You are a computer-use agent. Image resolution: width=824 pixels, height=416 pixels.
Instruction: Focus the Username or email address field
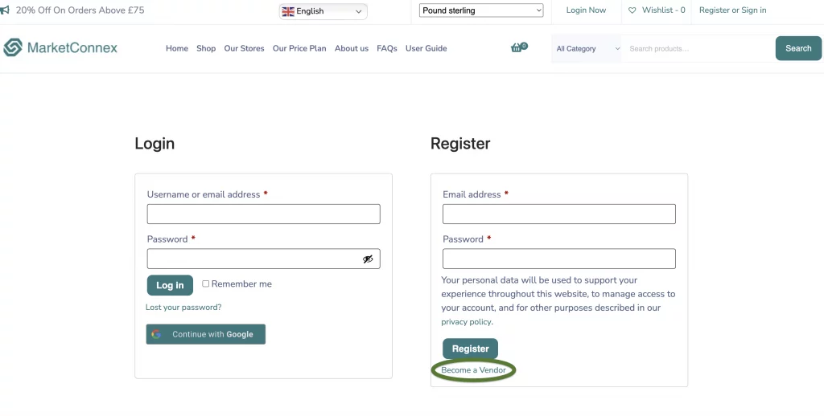(x=263, y=214)
